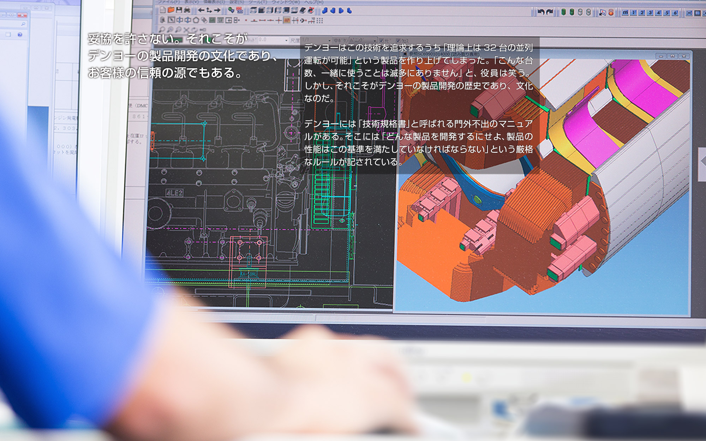The image size is (706, 441).
Task: Click the wireframe cylinder icon
Action: tap(580, 12)
